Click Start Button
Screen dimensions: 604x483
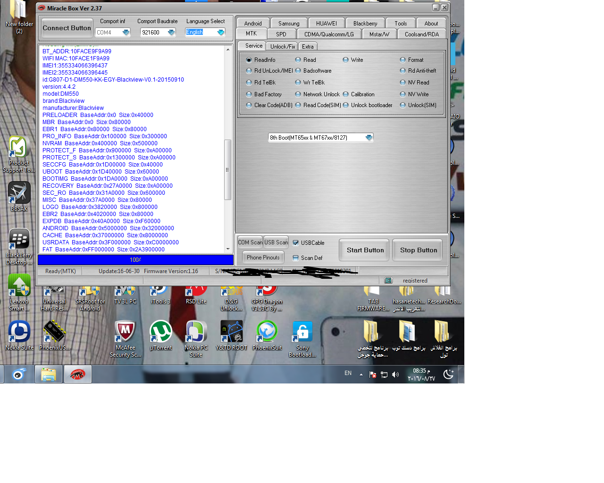coord(365,250)
